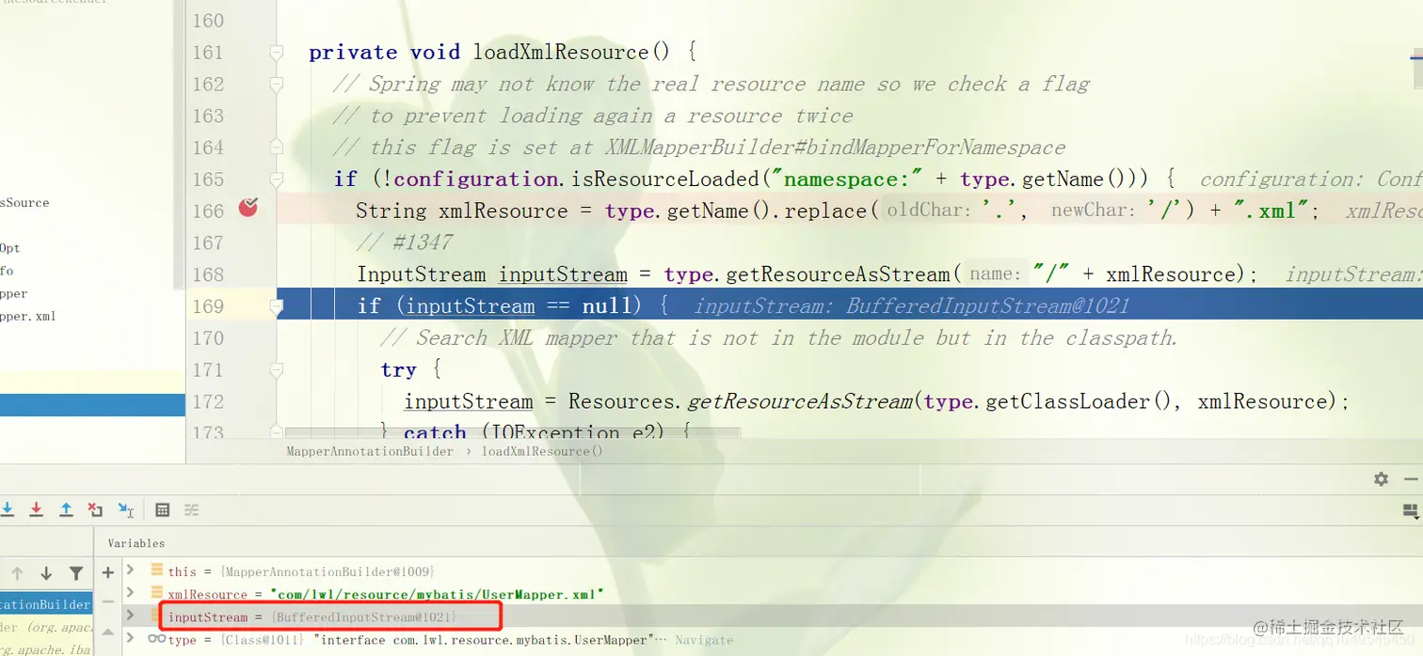Image resolution: width=1423 pixels, height=656 pixels.
Task: Collapse loadXmlResource method fold at line 161
Action: pyautogui.click(x=277, y=54)
